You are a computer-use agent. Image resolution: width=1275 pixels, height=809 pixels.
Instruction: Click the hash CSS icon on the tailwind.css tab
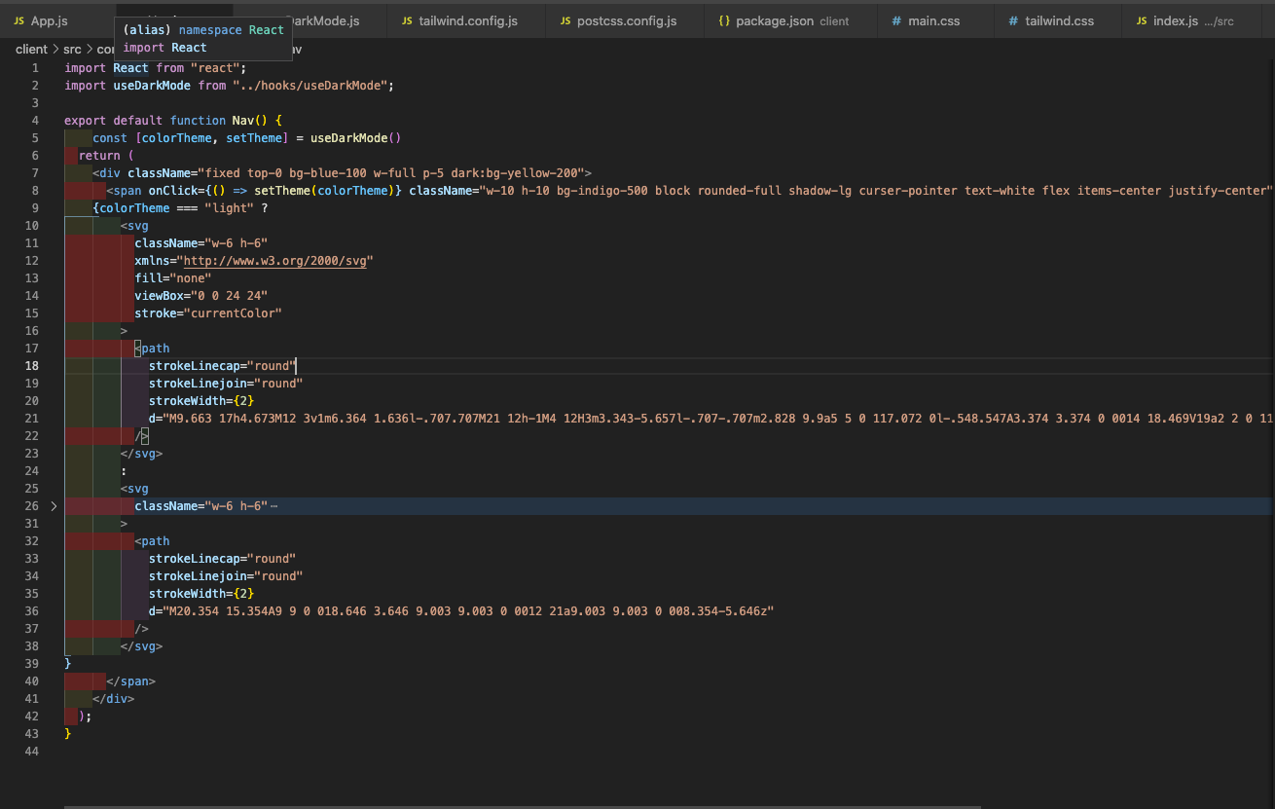1013,20
